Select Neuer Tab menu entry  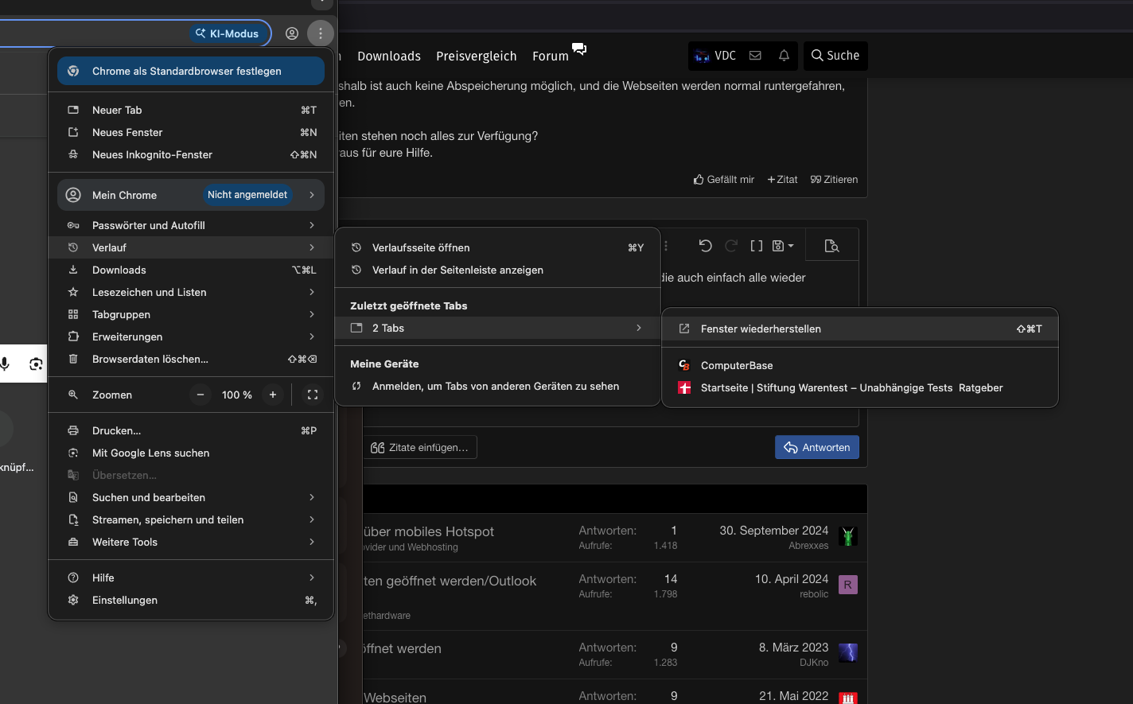coord(191,110)
